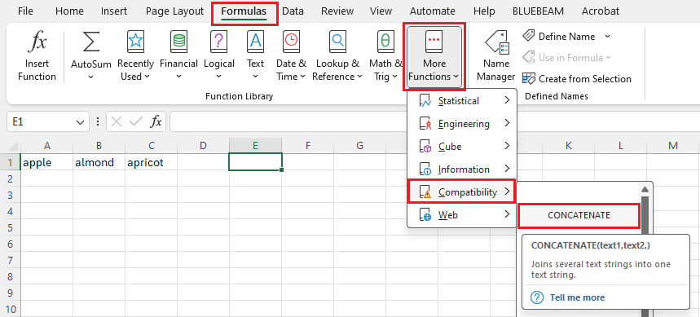Switch to the Data ribbon tab
This screenshot has height=317, width=700.
point(293,11)
